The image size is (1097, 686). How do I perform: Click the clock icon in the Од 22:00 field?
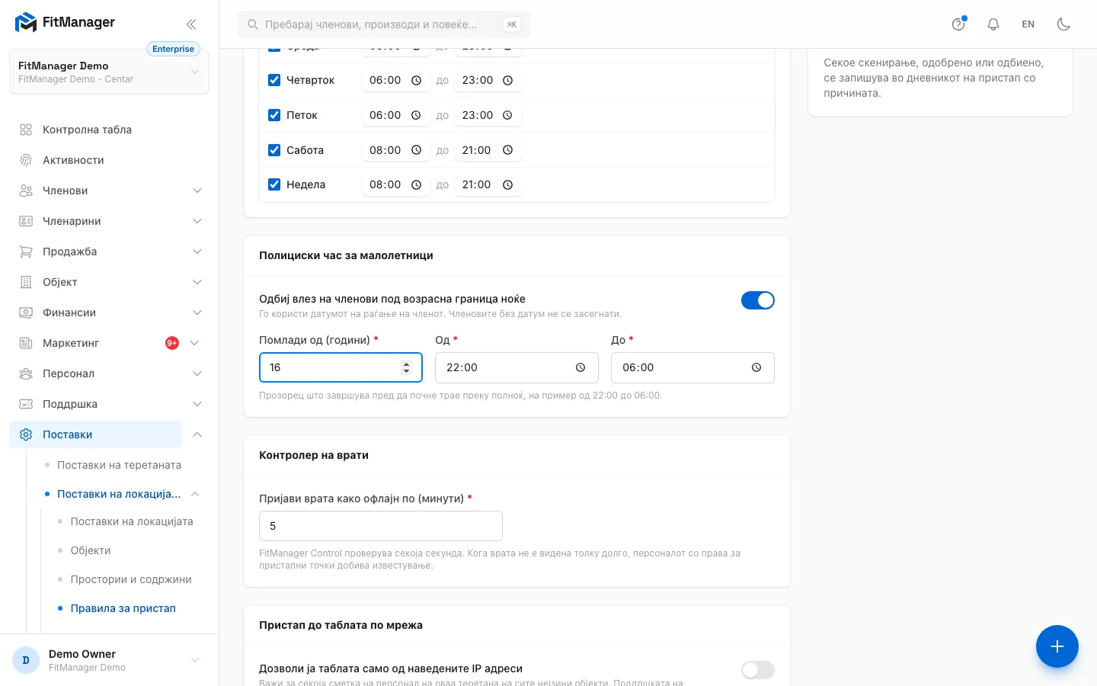(x=580, y=367)
